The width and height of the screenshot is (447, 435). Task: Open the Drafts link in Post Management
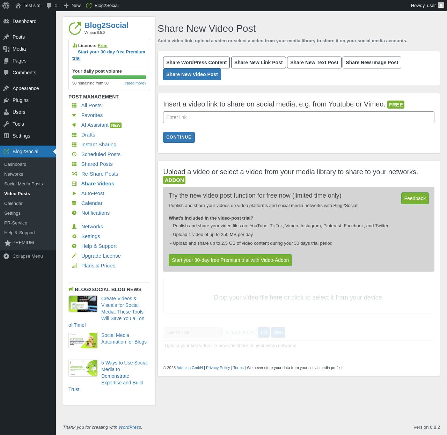coord(88,135)
